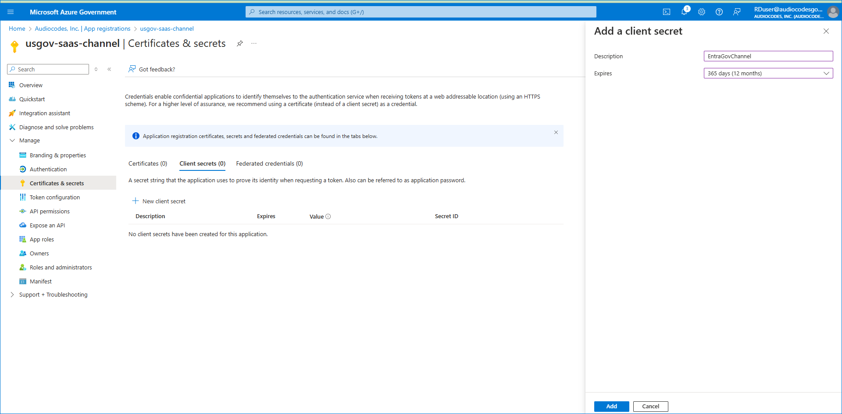Open Owners in the sidebar
The image size is (842, 414).
tap(39, 253)
